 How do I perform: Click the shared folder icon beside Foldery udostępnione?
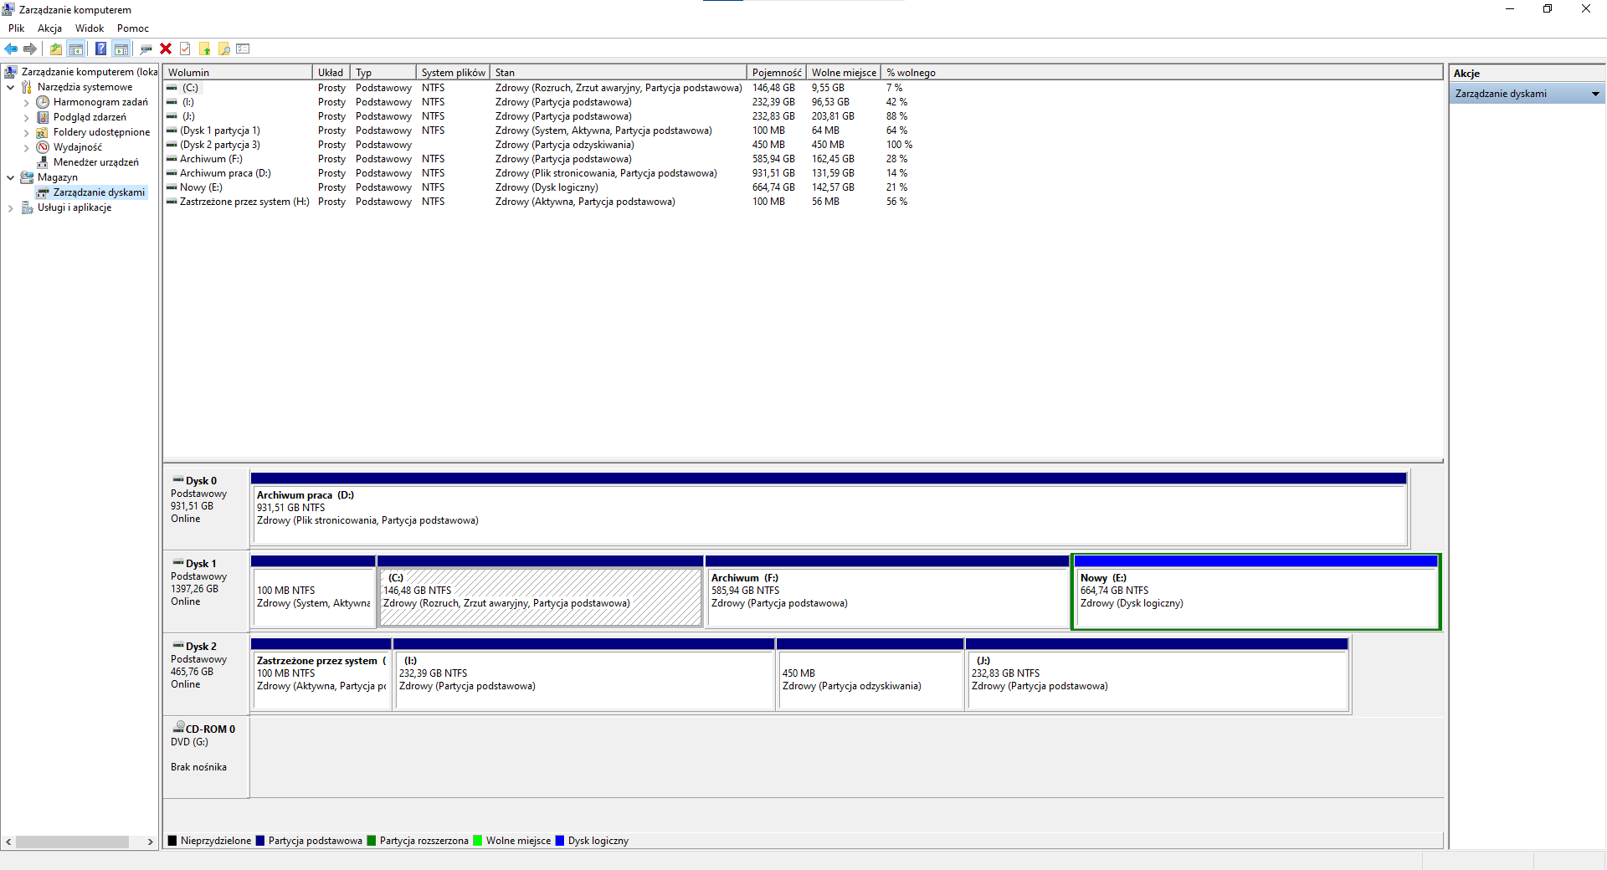click(x=43, y=132)
